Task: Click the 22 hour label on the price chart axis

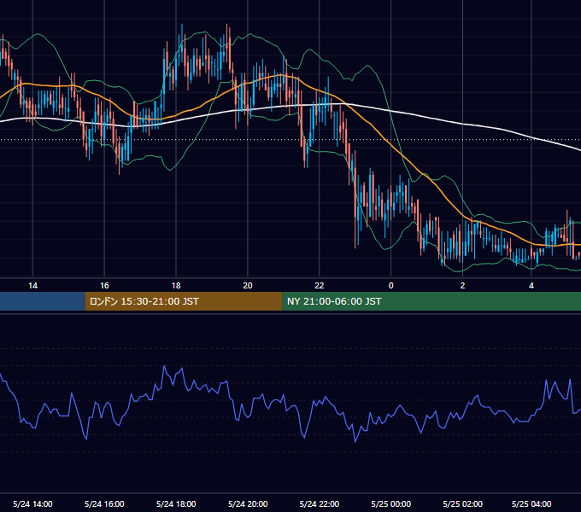Action: tap(319, 286)
